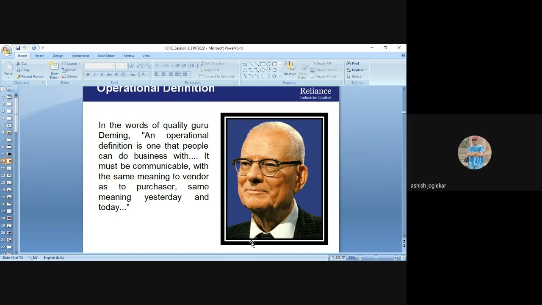Adjust the zoom slider handle
Viewport: 542px width, 305px height.
point(376,258)
